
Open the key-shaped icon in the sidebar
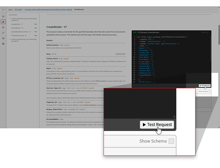pos(3,33)
